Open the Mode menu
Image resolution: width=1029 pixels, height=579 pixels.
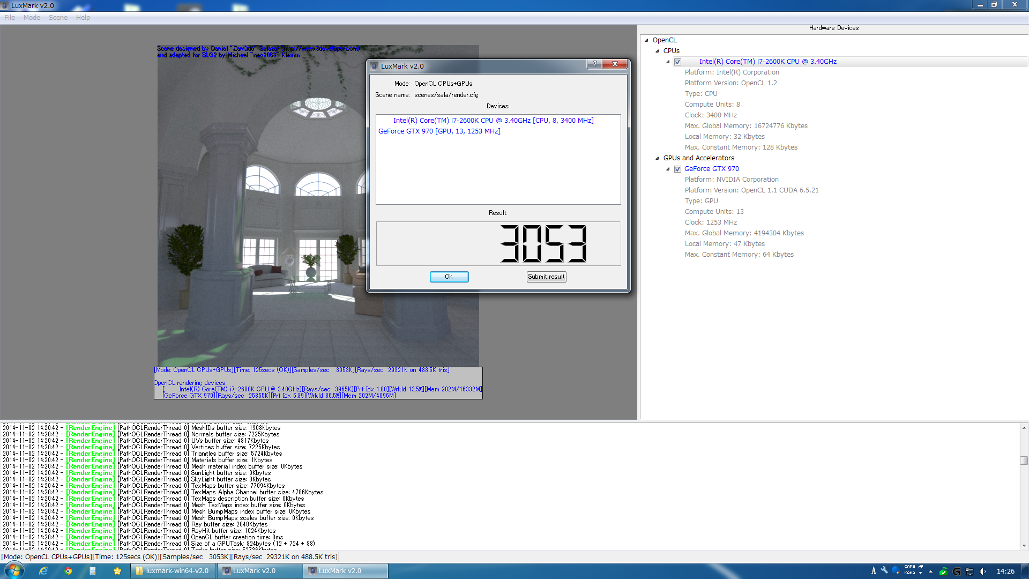[32, 18]
